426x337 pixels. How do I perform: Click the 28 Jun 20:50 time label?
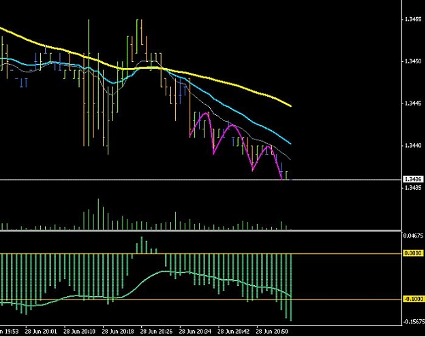(272, 332)
